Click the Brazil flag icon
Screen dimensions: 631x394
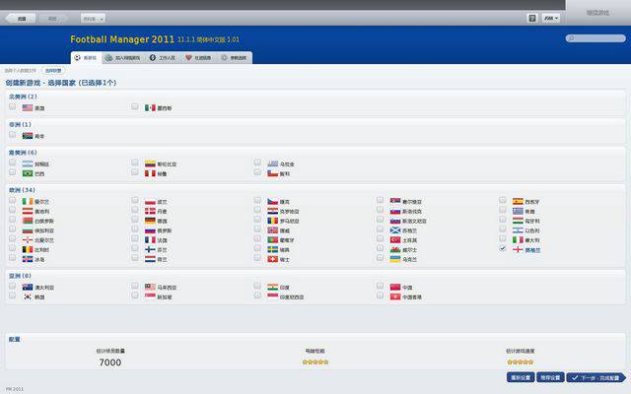coord(28,173)
